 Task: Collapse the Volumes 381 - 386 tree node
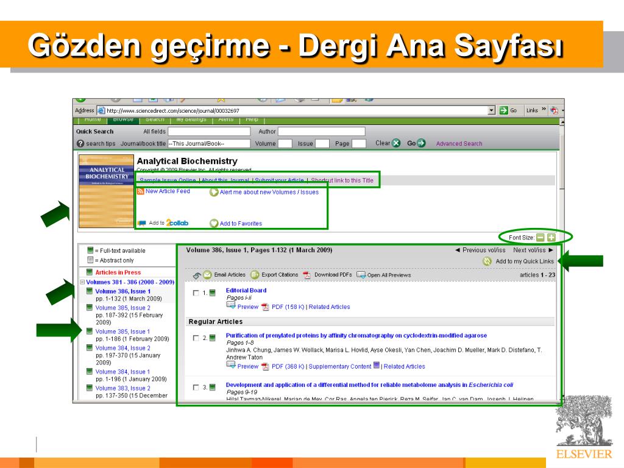[x=82, y=282]
